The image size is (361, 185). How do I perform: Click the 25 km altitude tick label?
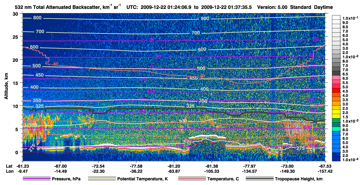pos(16,37)
